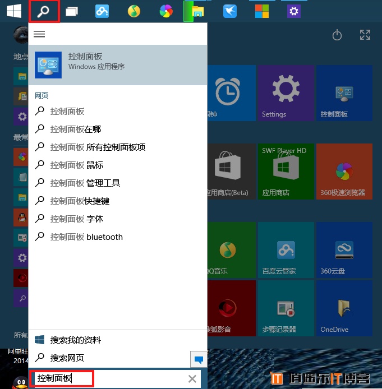Open the notepad icon in the left list
Viewport: 382px width, 389px height.
[21, 177]
